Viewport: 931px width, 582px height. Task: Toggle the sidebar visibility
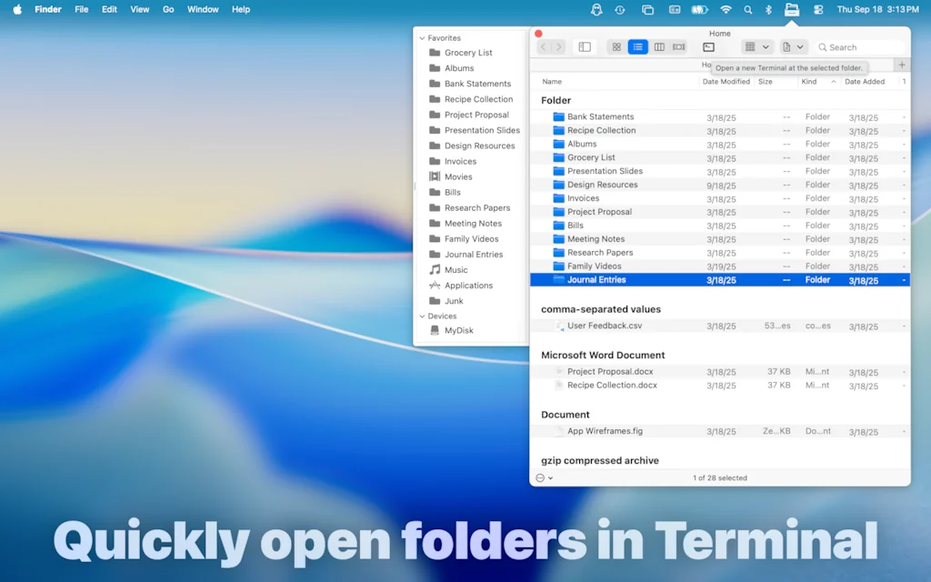click(584, 47)
